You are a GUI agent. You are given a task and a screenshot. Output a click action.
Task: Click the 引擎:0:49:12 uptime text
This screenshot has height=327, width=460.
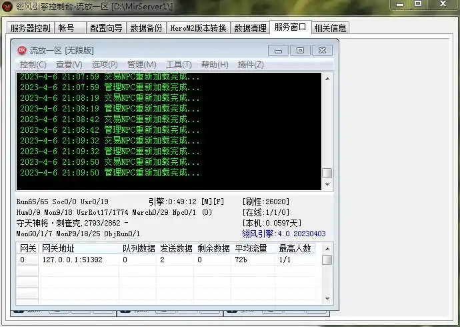coord(173,202)
